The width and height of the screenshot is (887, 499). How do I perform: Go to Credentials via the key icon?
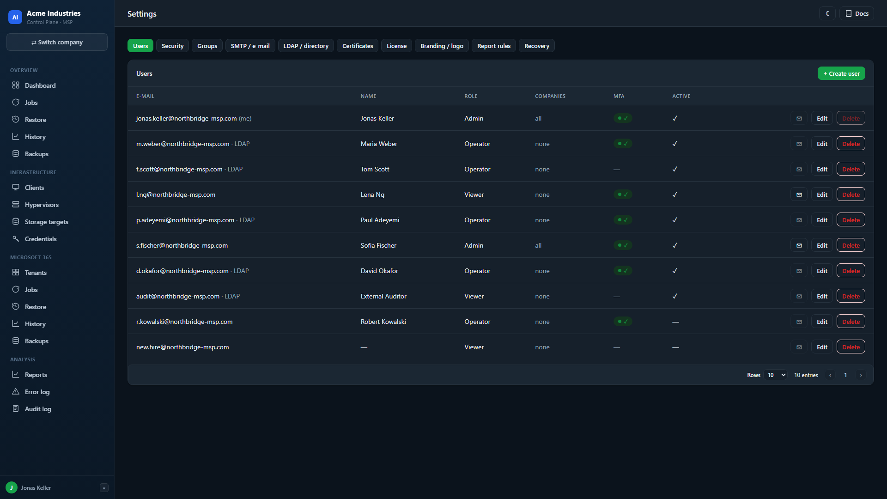(16, 239)
